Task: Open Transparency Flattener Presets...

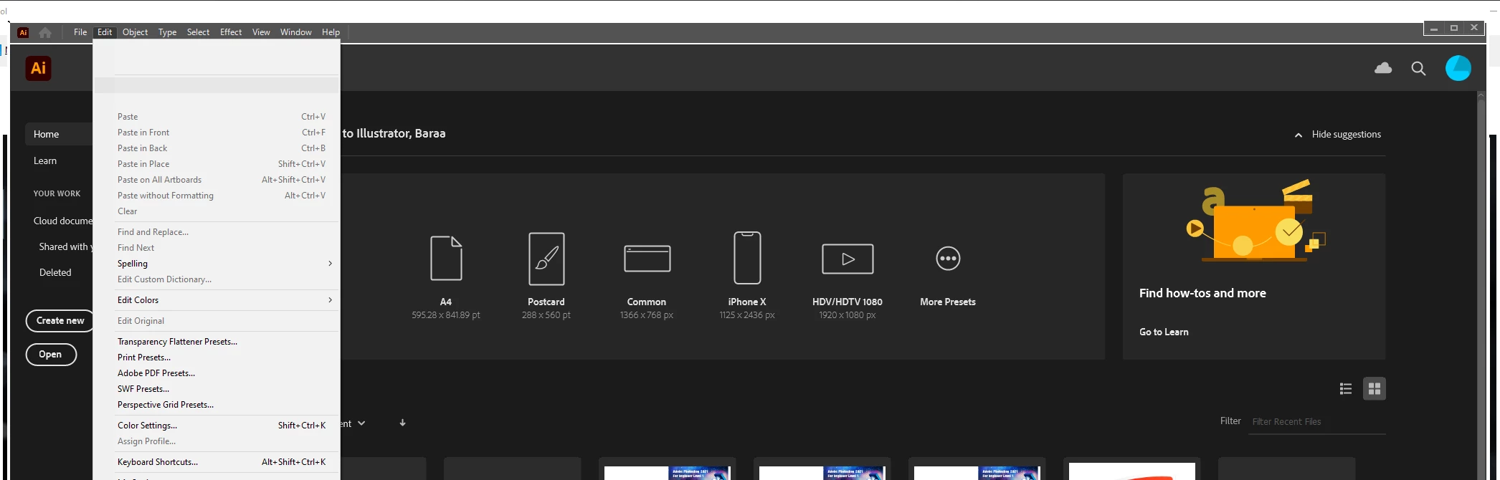Action: [217, 342]
